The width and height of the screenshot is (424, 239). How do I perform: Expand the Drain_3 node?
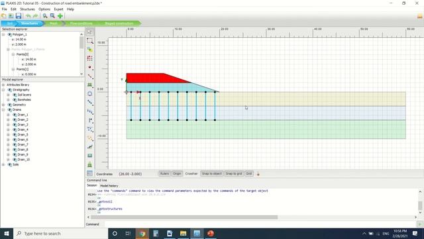coord(8,125)
